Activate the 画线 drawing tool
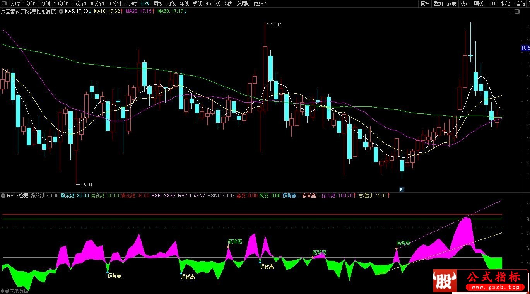 click(479, 3)
